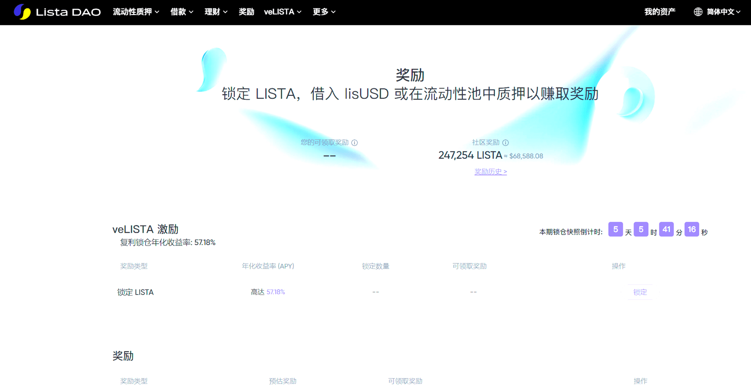This screenshot has height=391, width=751.
Task: Expand the 流动性质押 dropdown menu
Action: (136, 12)
